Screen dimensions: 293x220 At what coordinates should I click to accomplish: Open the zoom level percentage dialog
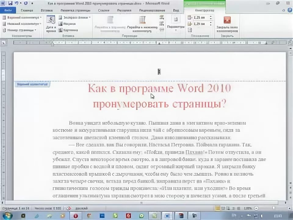(248, 208)
